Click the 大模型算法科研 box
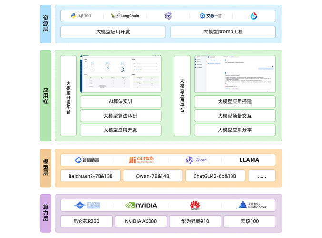 click(121, 116)
